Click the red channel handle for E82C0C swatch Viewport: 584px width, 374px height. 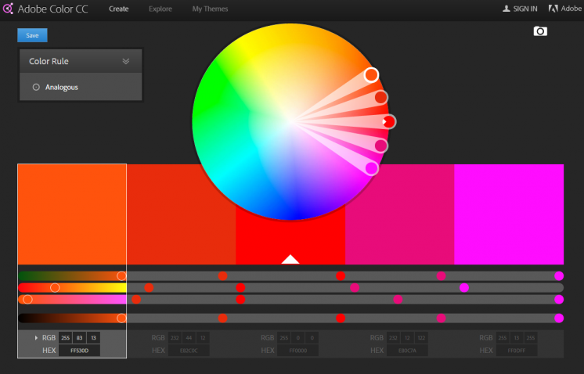(223, 275)
